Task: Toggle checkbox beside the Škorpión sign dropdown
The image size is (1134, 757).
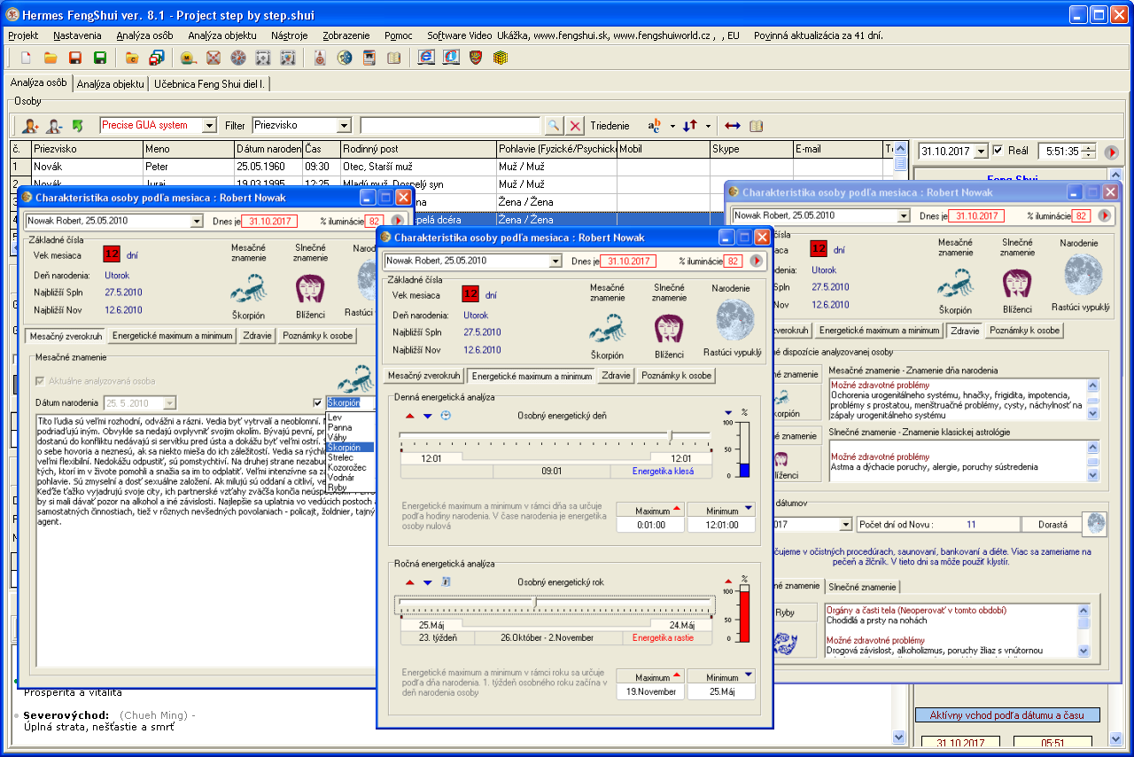Action: pyautogui.click(x=318, y=402)
